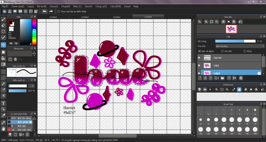Undock the Màu panel

(x=31, y=17)
